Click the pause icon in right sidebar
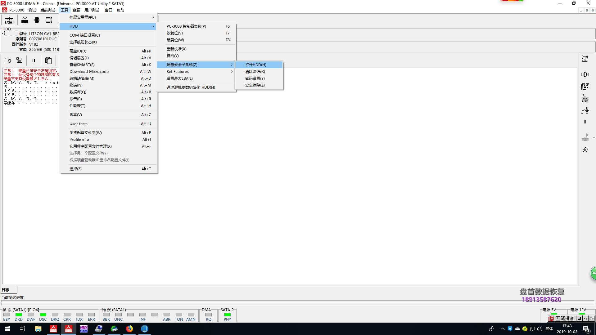Image resolution: width=596 pixels, height=335 pixels. coord(585,122)
